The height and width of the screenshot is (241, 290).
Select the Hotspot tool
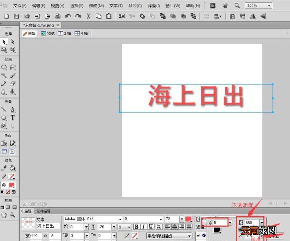pos(4,144)
